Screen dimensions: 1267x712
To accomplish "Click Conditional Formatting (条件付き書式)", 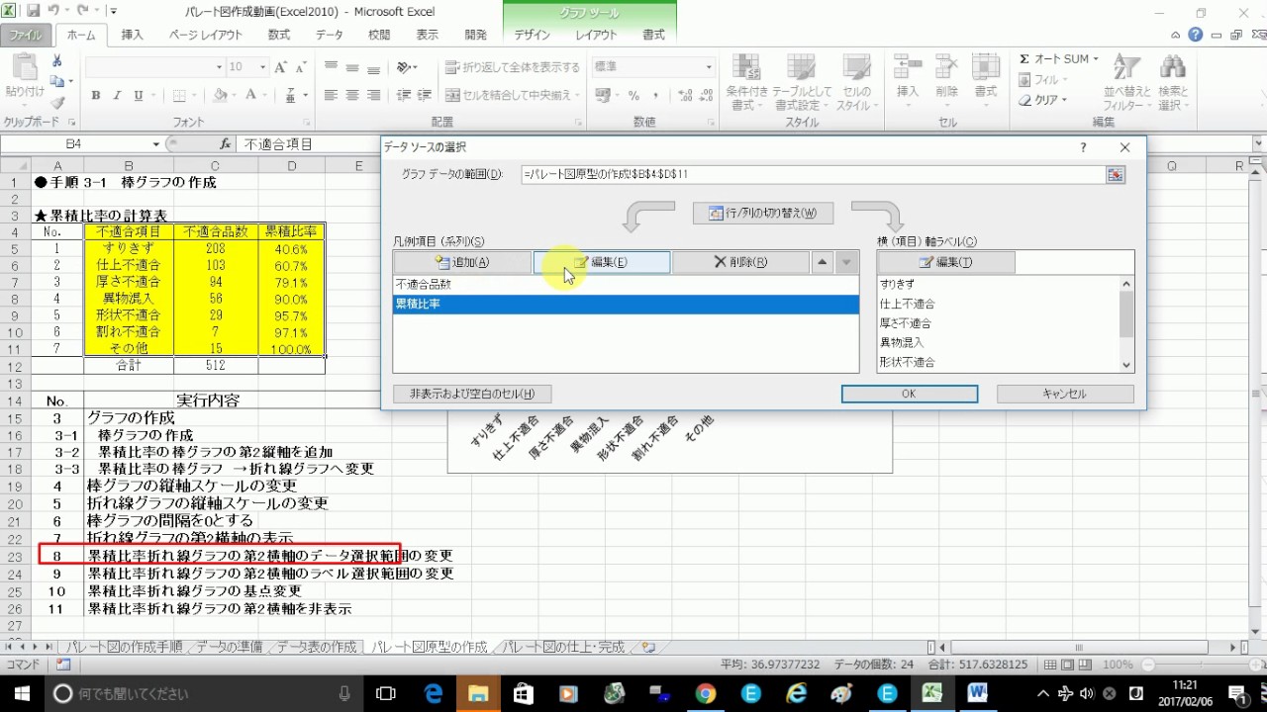I will pyautogui.click(x=747, y=81).
